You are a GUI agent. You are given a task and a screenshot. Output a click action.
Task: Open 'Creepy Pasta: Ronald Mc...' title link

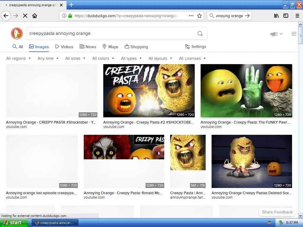tap(123, 193)
